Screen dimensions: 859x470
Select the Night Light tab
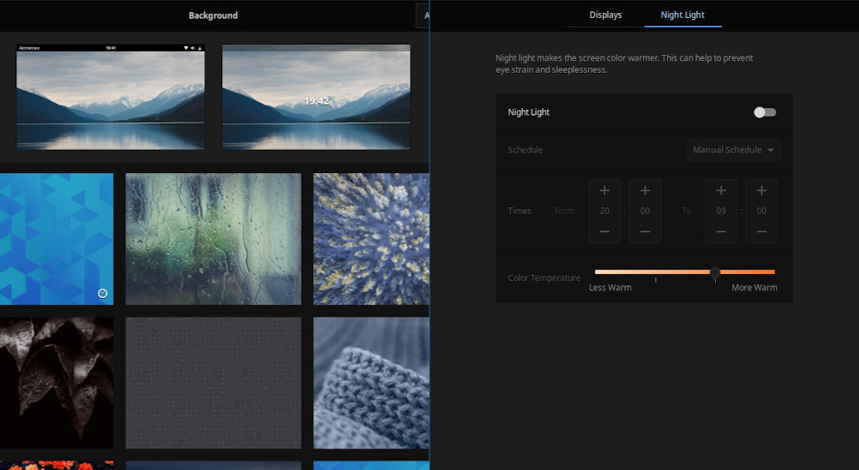(682, 15)
